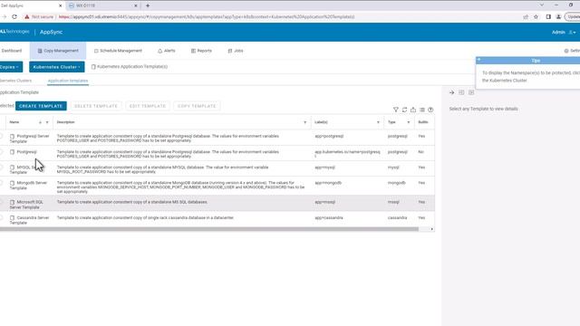Open the browser tab search chevron
Image resolution: width=580 pixels, height=326 pixels.
pyautogui.click(x=542, y=5)
